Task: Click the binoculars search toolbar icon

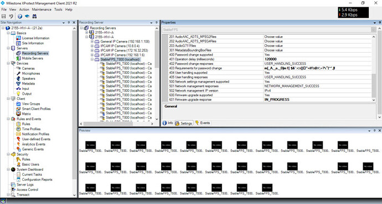Action: tap(34, 16)
